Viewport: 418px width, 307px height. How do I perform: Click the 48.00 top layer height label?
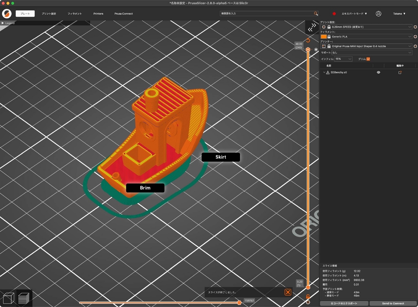coord(299,46)
